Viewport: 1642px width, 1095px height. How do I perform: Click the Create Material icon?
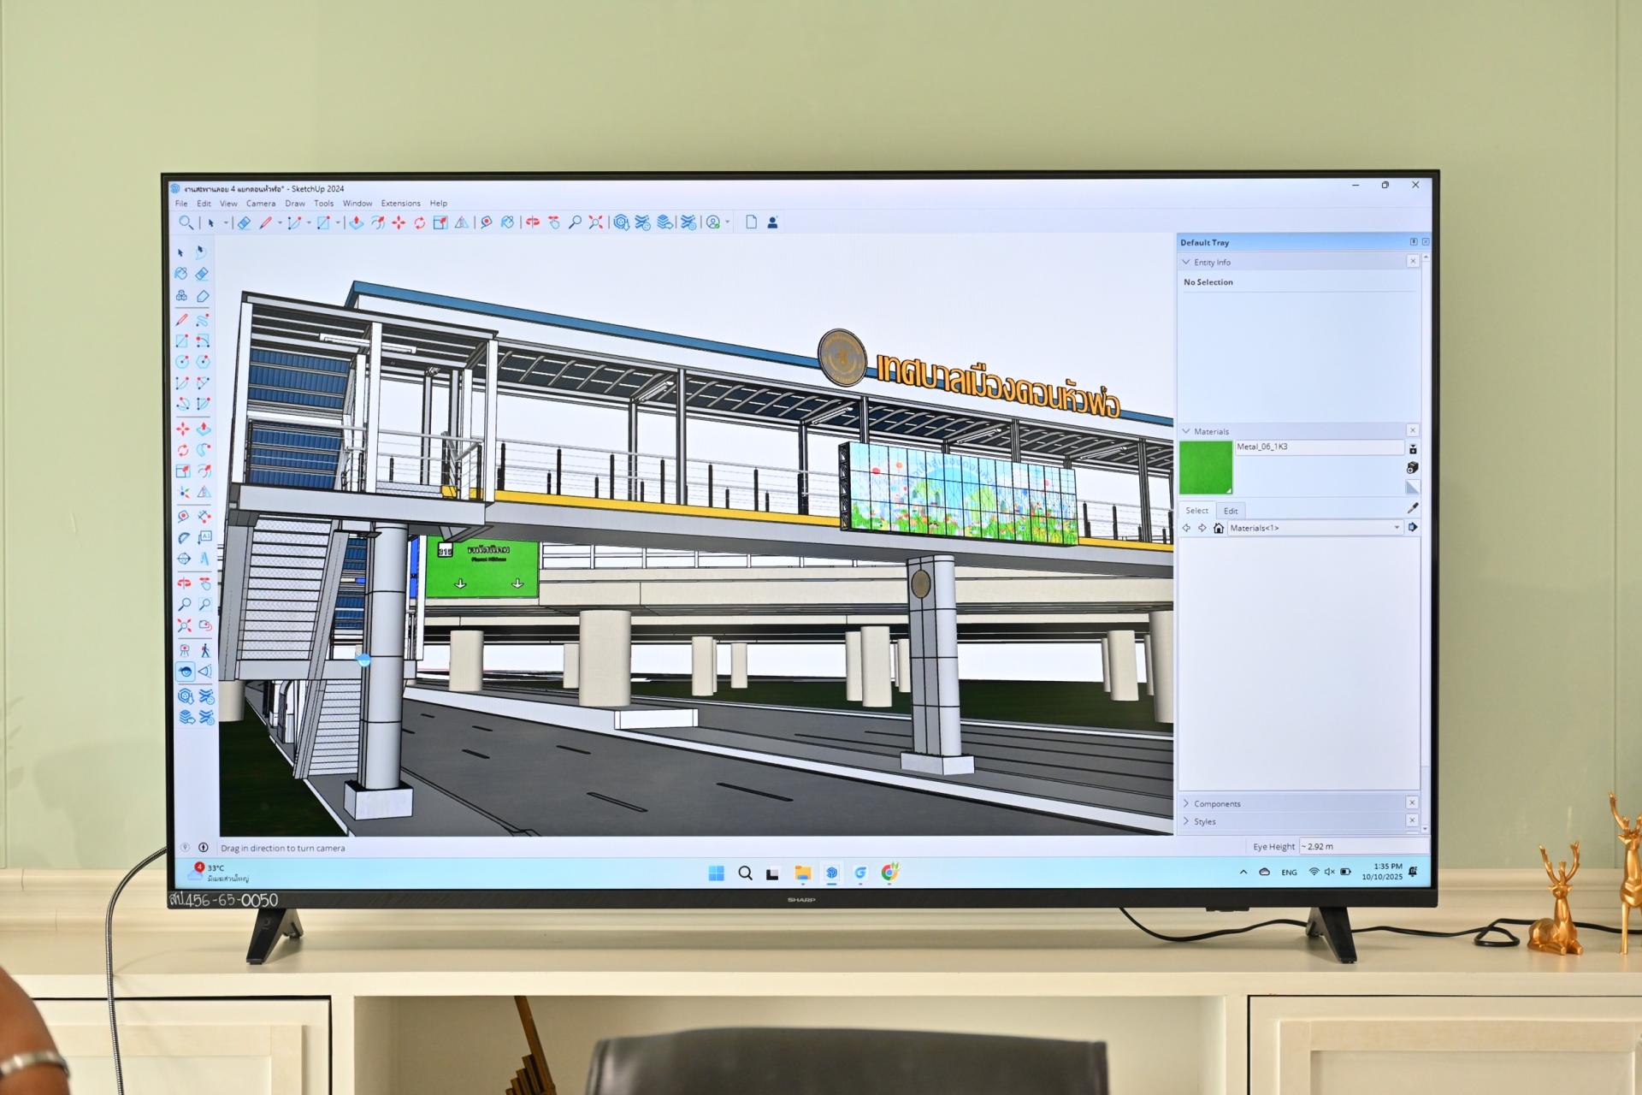click(1413, 468)
